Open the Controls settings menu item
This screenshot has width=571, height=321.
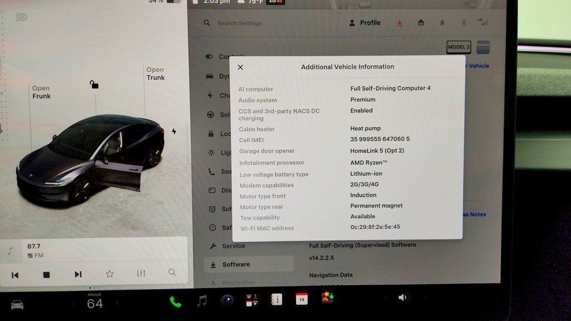(225, 56)
